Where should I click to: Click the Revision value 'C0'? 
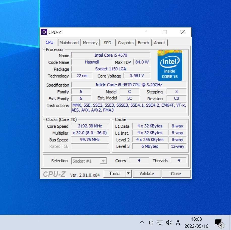point(176,98)
